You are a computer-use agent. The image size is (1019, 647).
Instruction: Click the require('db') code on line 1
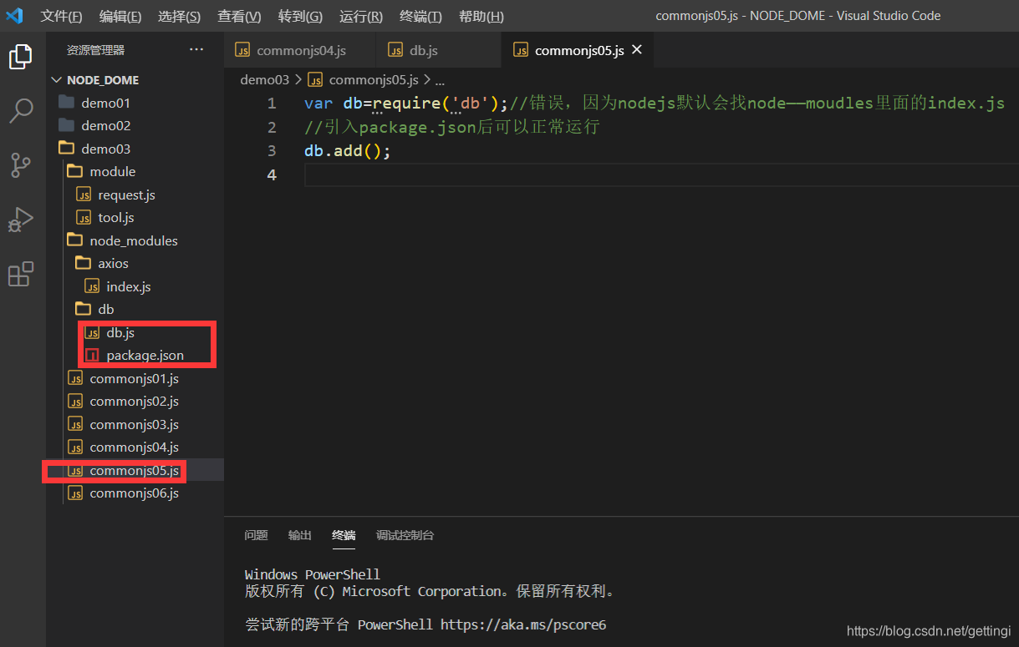[x=436, y=104]
